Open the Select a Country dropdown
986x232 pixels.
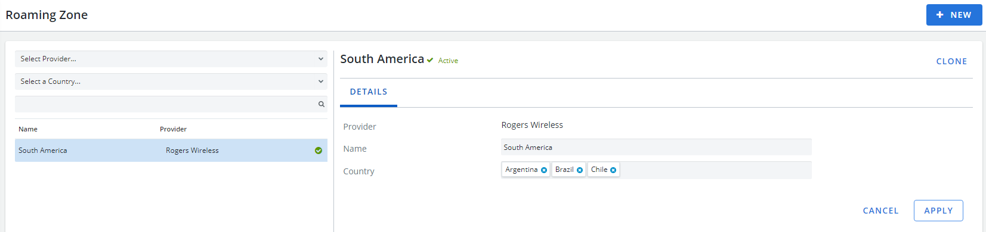pyautogui.click(x=171, y=81)
